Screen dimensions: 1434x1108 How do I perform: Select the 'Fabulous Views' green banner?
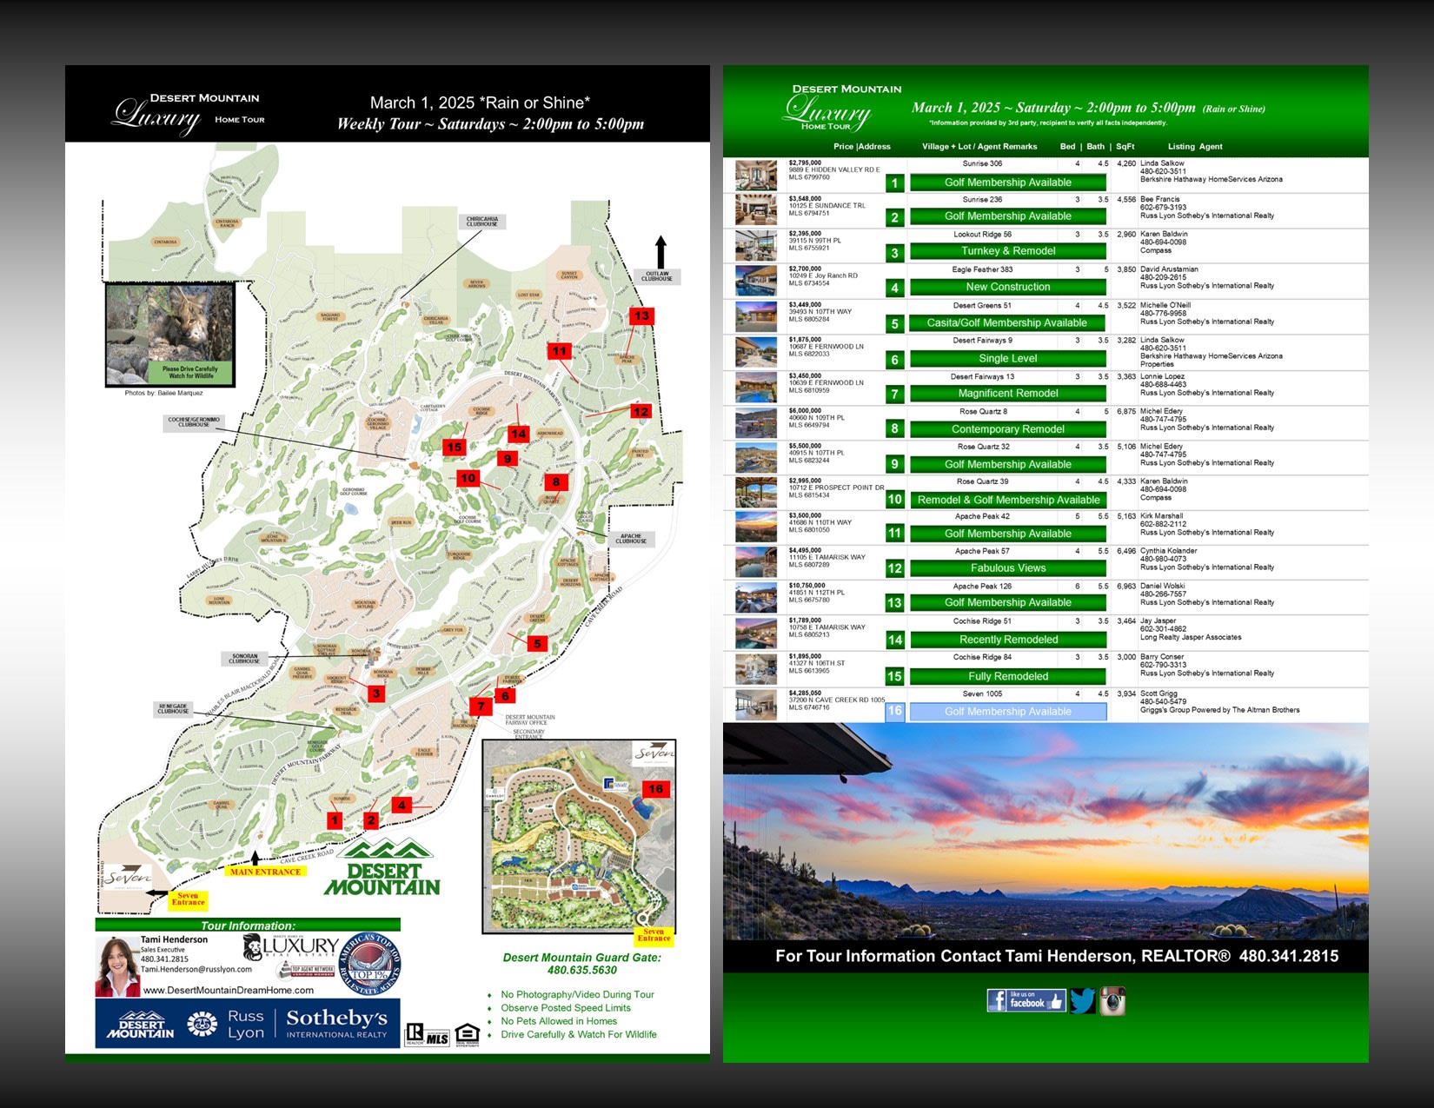click(1008, 568)
